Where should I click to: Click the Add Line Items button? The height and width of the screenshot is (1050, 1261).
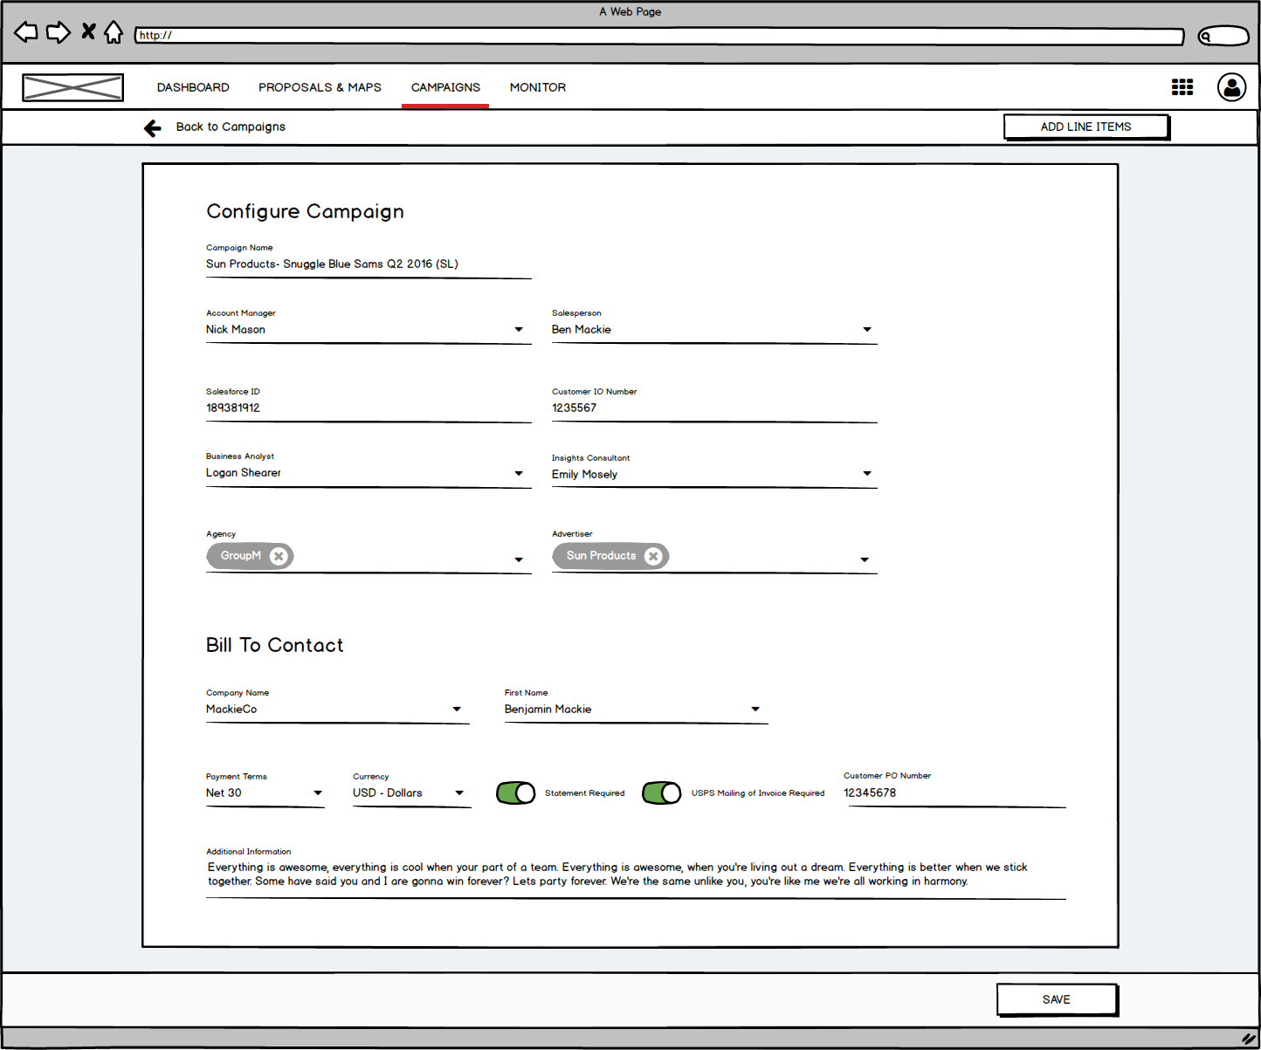(1085, 127)
